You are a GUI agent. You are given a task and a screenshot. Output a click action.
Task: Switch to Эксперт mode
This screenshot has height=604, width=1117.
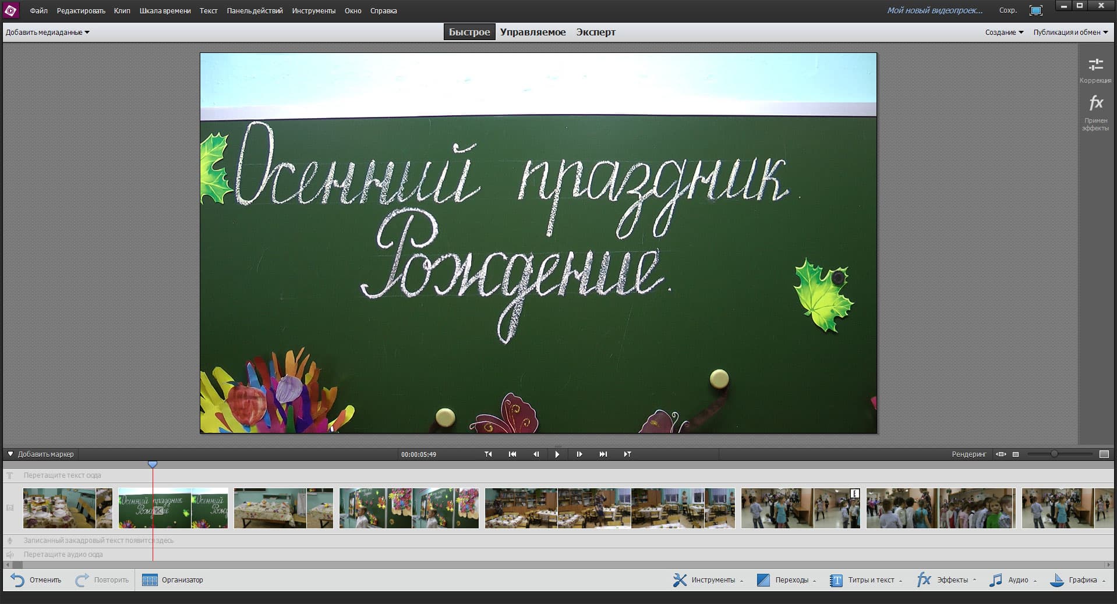point(595,32)
